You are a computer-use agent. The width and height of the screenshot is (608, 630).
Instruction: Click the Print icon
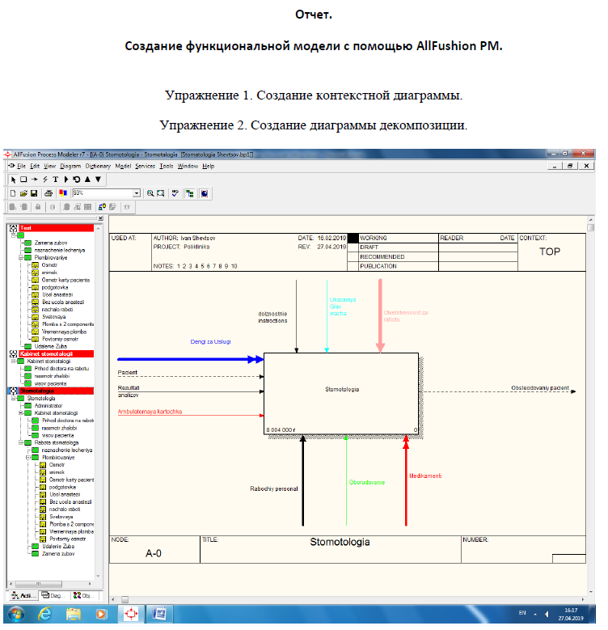(x=49, y=193)
